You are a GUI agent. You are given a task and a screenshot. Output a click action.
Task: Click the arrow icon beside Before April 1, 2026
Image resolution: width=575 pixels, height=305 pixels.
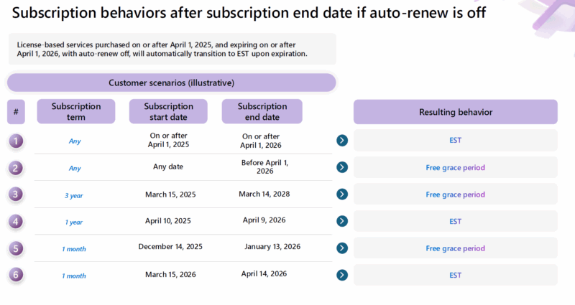click(x=342, y=168)
